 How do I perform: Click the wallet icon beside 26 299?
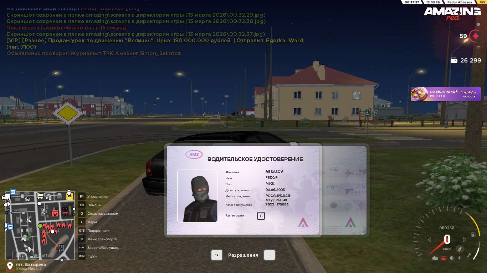[x=454, y=60]
